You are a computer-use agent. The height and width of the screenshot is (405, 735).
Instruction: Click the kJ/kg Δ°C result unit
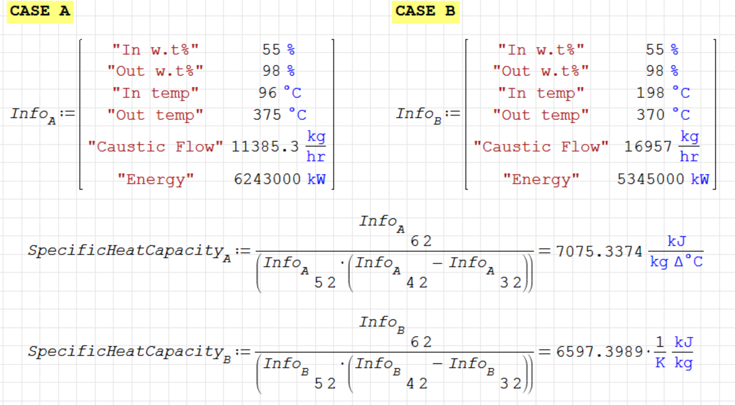tap(676, 252)
